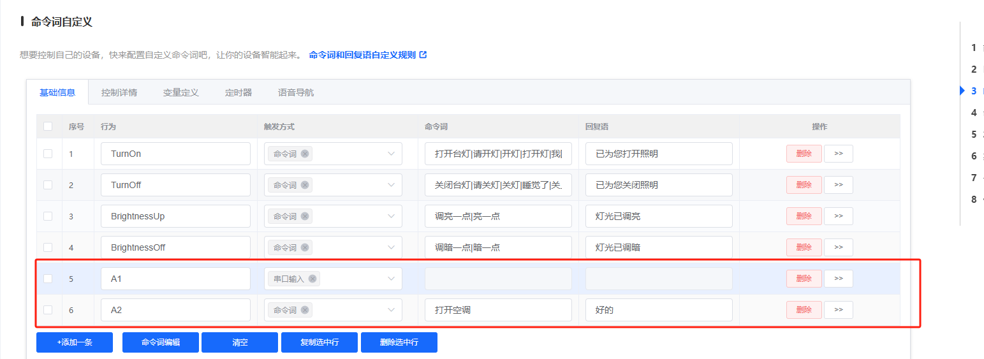Click the 触发方式 column header
The image size is (984, 359).
(x=279, y=127)
